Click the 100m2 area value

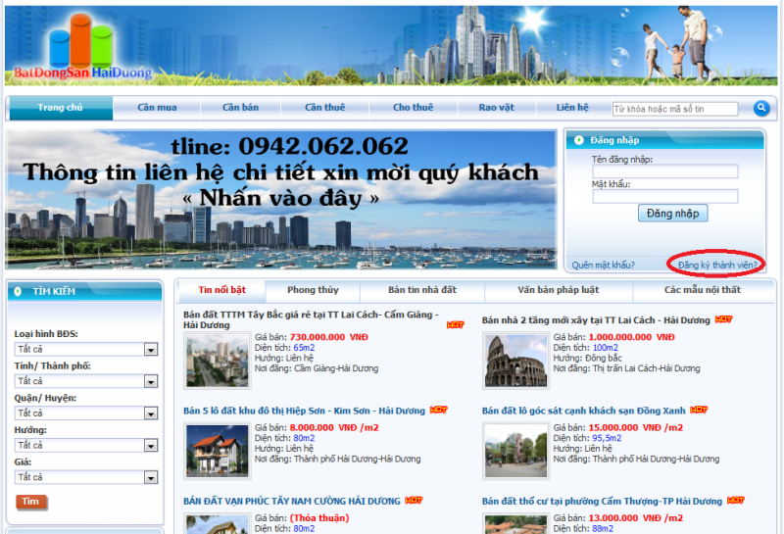[x=605, y=348]
